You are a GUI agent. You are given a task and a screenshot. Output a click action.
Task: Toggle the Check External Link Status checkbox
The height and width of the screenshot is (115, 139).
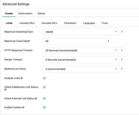44,98
